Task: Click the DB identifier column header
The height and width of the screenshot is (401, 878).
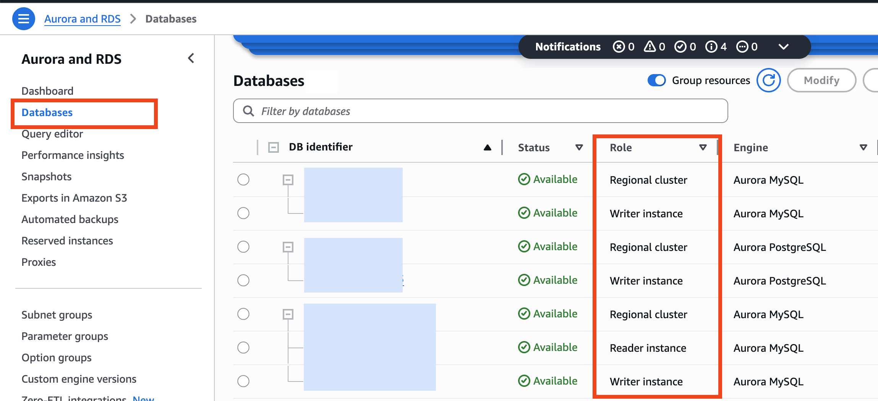Action: pyautogui.click(x=321, y=147)
